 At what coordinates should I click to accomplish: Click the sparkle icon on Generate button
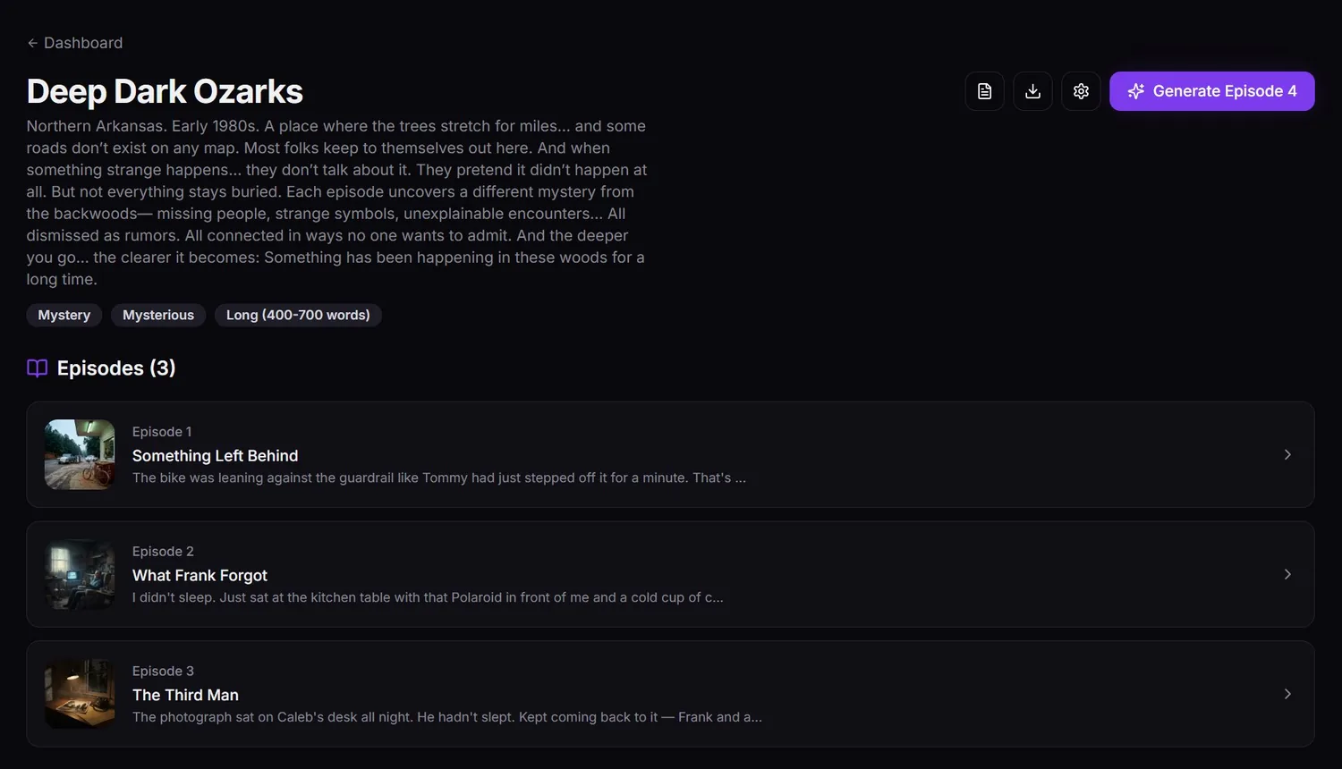(x=1136, y=91)
